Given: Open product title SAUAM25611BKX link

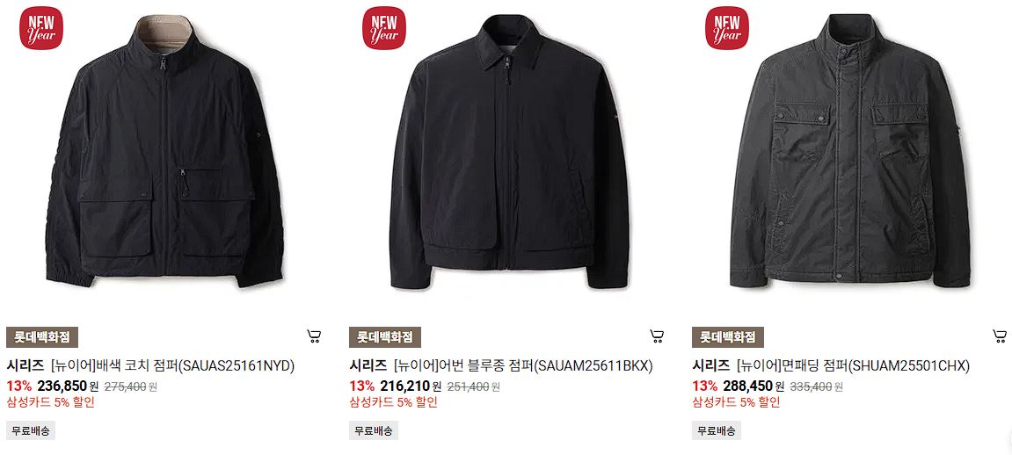Looking at the screenshot, I should 501,366.
